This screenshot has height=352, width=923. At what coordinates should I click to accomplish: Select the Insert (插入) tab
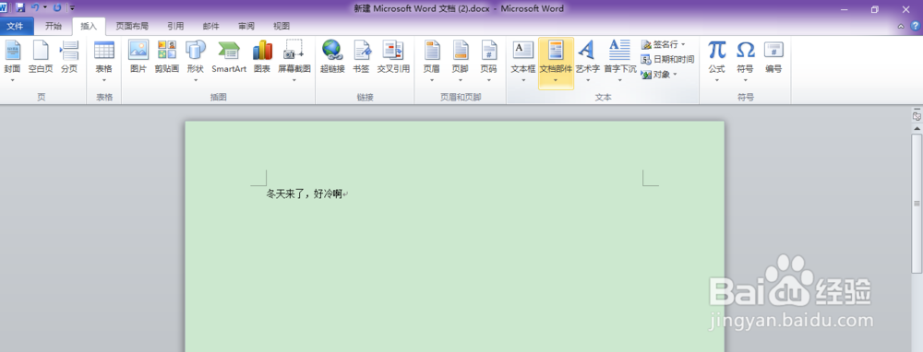coord(89,27)
